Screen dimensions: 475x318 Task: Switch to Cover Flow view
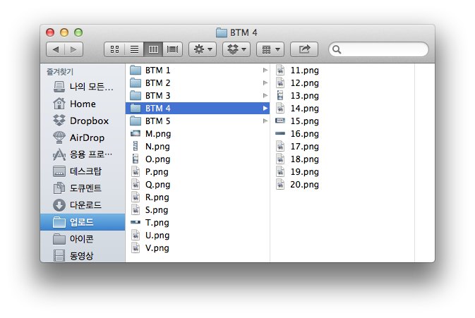[172, 49]
